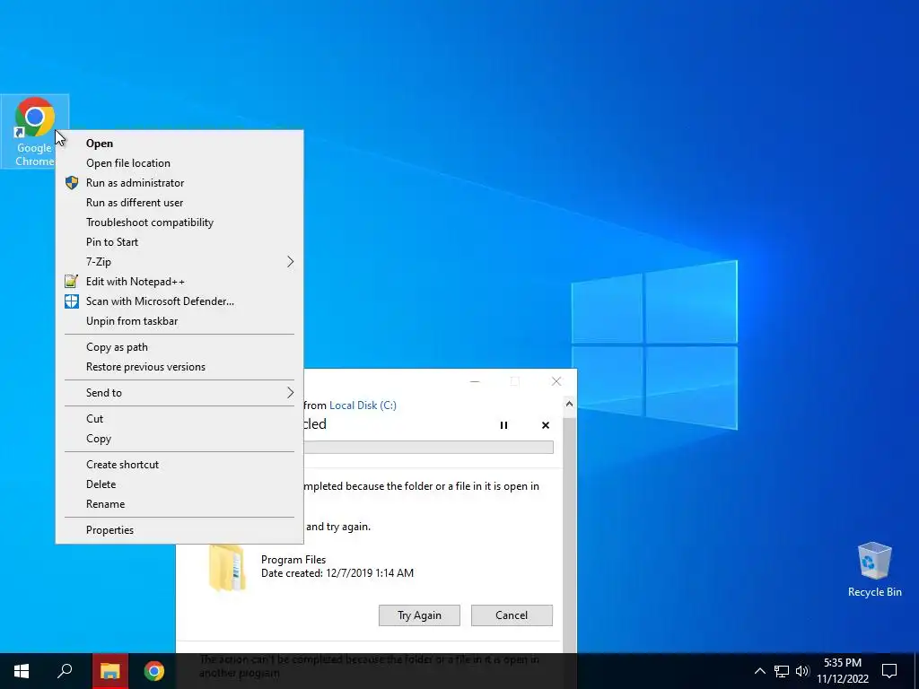Viewport: 919px width, 689px height.
Task: Click Cut in context menu
Action: tap(179, 419)
